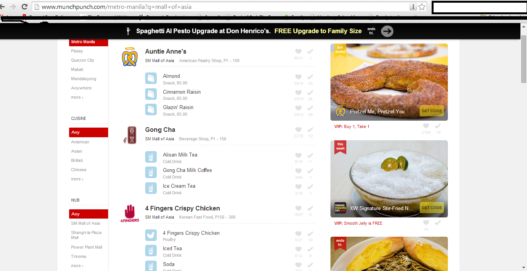
Task: Open the 'ends fri.' deal photo
Action: tap(389, 254)
